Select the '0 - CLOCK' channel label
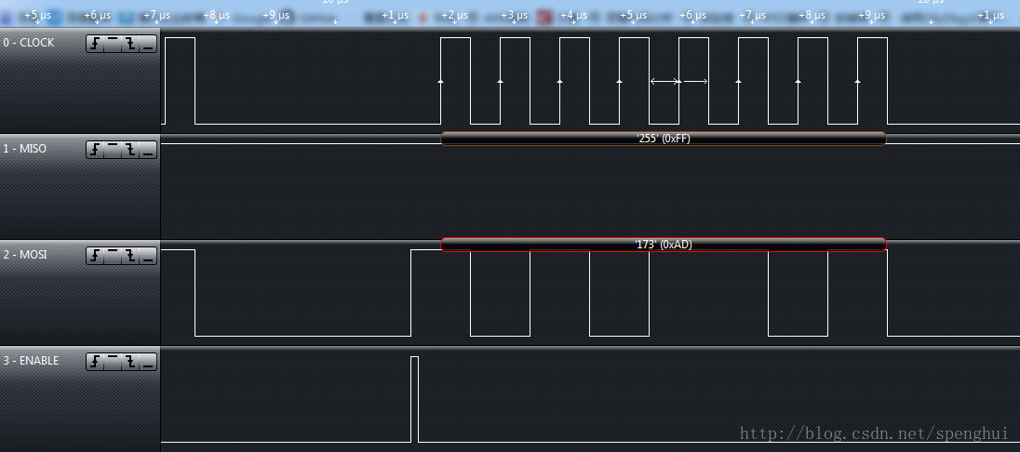Viewport: 1020px width, 452px height. point(29,42)
